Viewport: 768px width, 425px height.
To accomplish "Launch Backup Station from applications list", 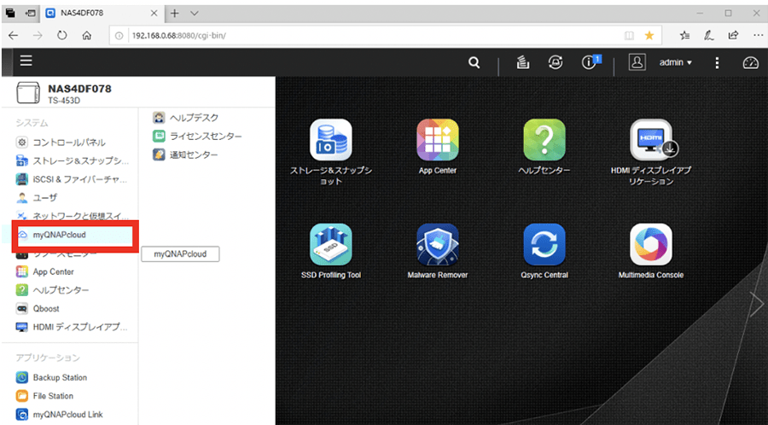I will pyautogui.click(x=51, y=377).
